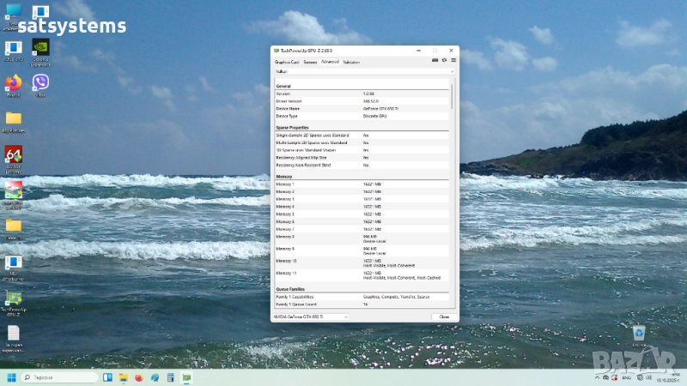Open TechPowerUp GPU-Z desktop shortcut
Image resolution: width=687 pixels, height=386 pixels.
[x=13, y=300]
